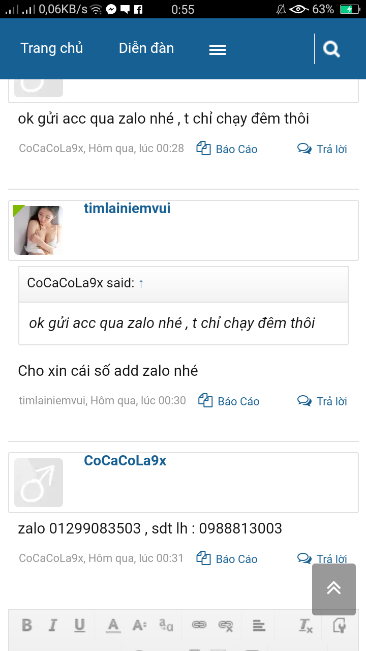Open the Diễn đàn menu item
The height and width of the screenshot is (651, 366).
[x=146, y=48]
